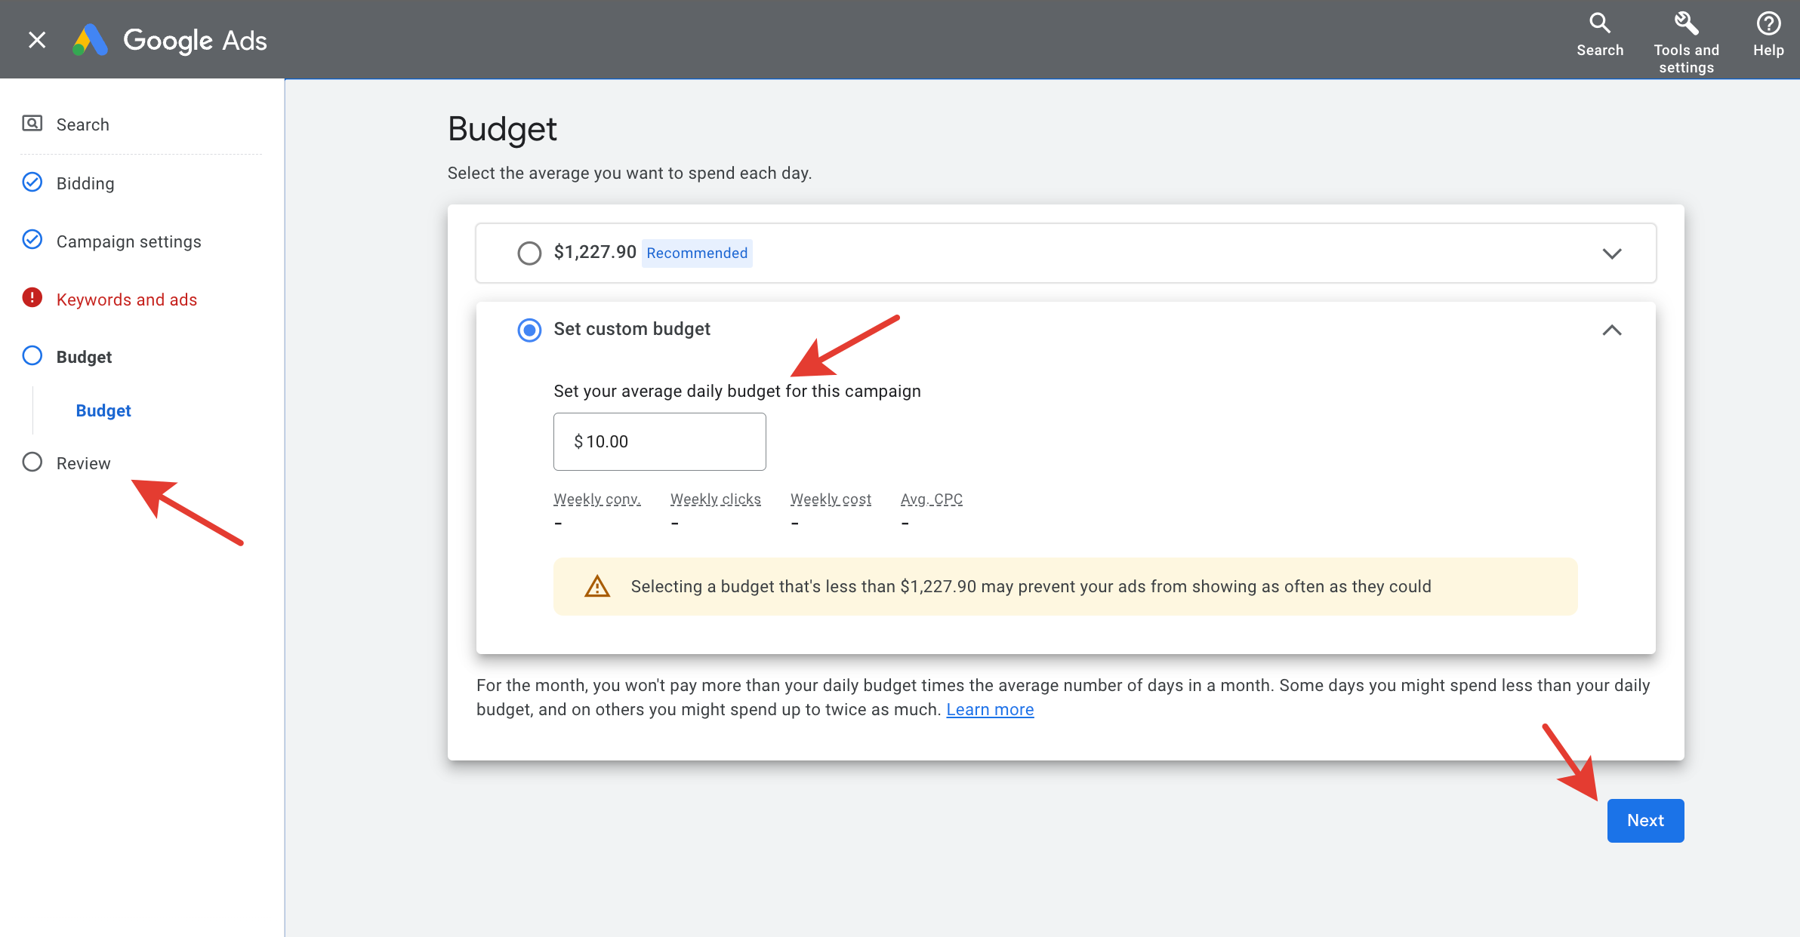Screen dimensions: 1800x937
Task: Open the Learn more link
Action: click(989, 709)
